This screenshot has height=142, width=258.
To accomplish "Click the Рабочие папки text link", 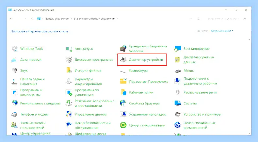I will point(141,92).
